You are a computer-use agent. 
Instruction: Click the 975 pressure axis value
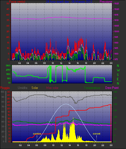coord(116,59)
